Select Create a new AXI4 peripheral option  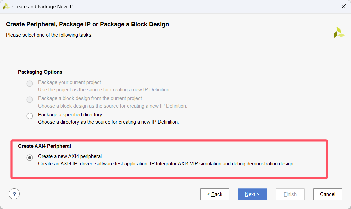tap(30, 158)
